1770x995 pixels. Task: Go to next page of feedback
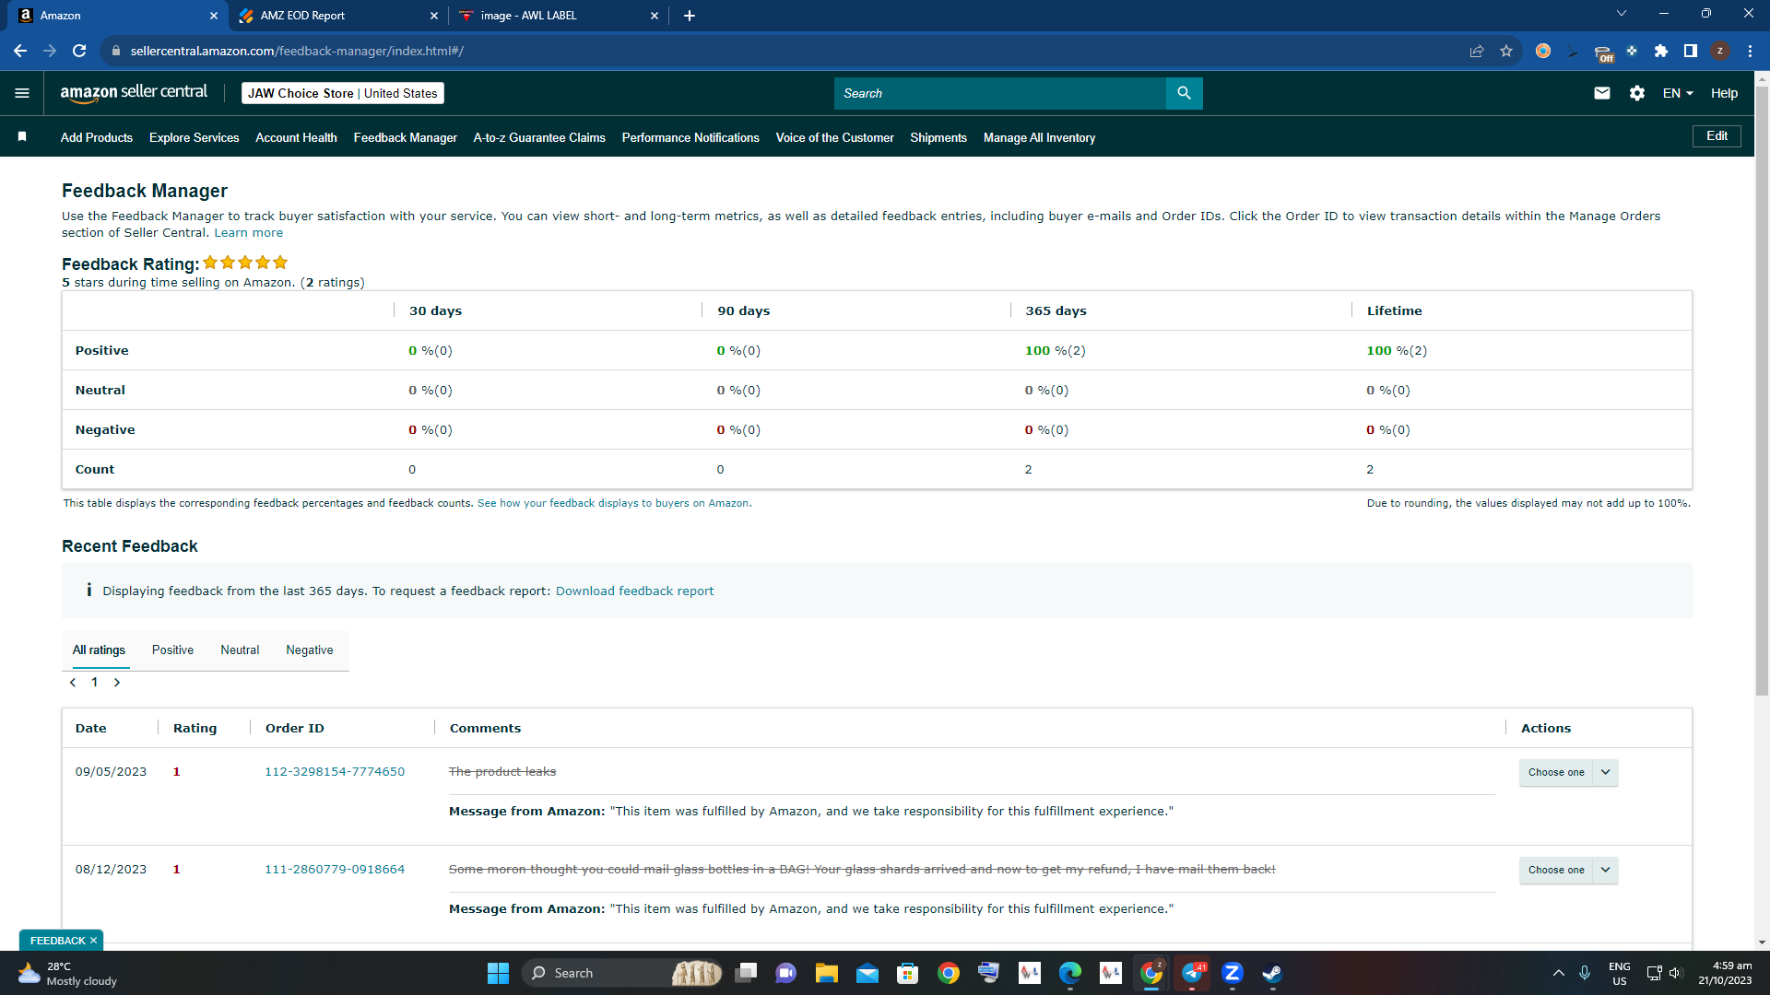[x=117, y=683]
